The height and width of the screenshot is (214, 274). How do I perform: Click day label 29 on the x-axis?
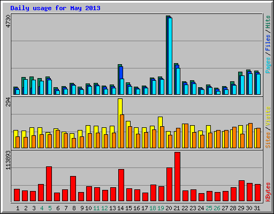pos(241,208)
